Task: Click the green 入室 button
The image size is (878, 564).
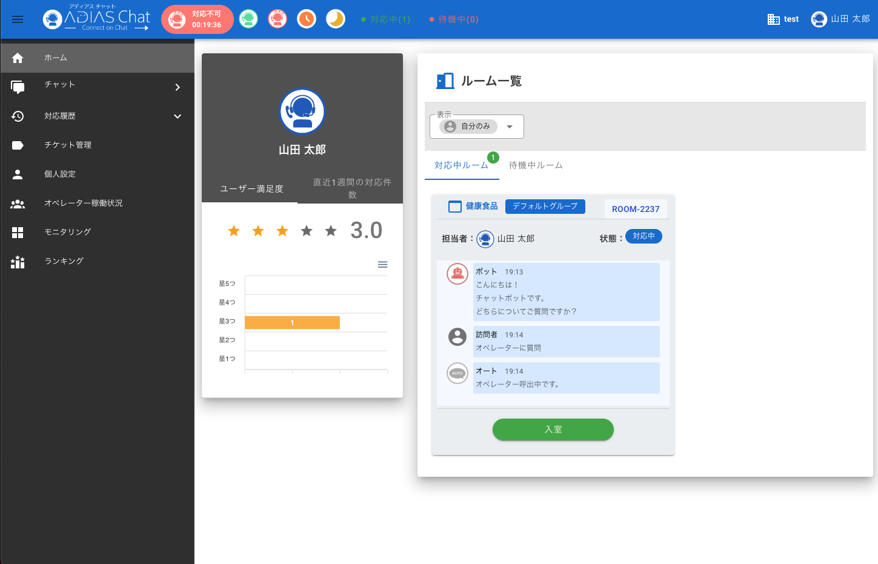Action: (x=553, y=430)
